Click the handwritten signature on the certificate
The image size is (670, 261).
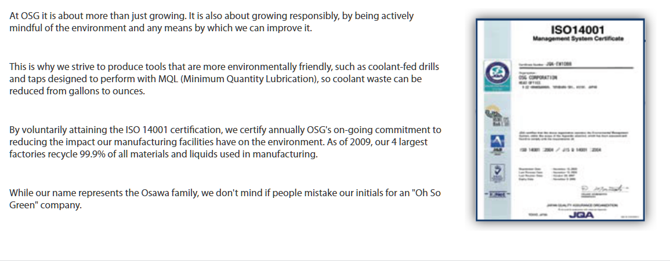click(600, 189)
